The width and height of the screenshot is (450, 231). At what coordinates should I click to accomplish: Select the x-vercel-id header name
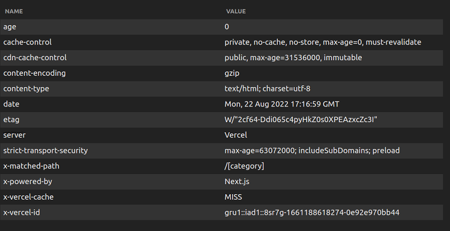22,213
